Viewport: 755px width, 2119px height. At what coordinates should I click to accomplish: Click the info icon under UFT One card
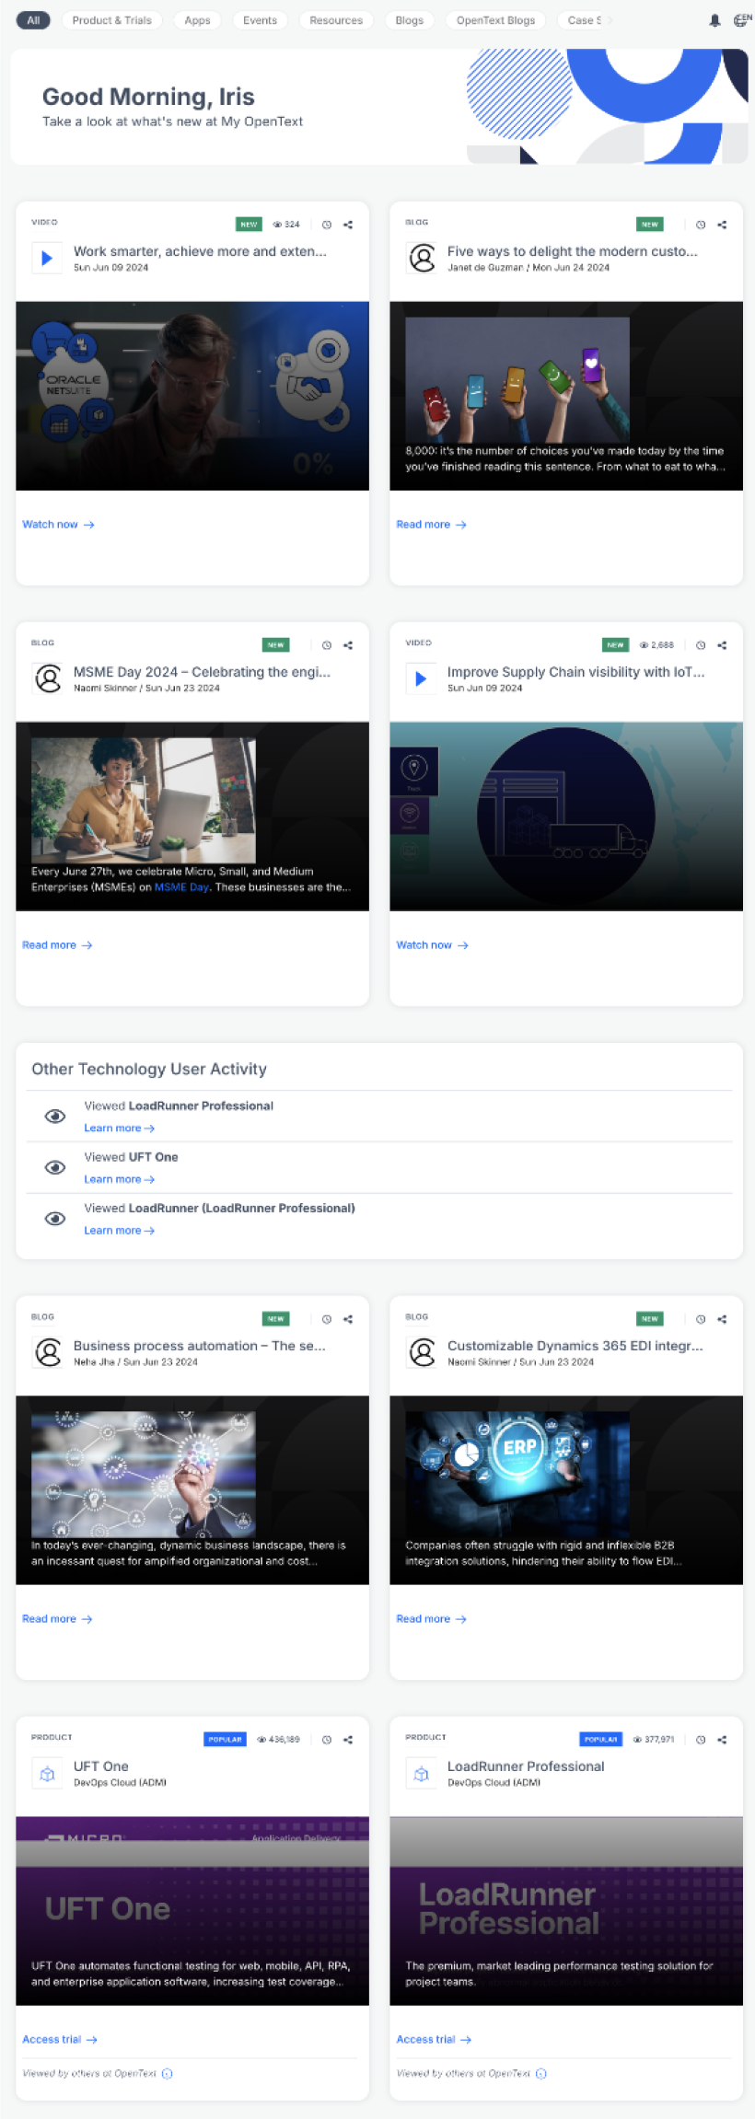click(x=168, y=2074)
